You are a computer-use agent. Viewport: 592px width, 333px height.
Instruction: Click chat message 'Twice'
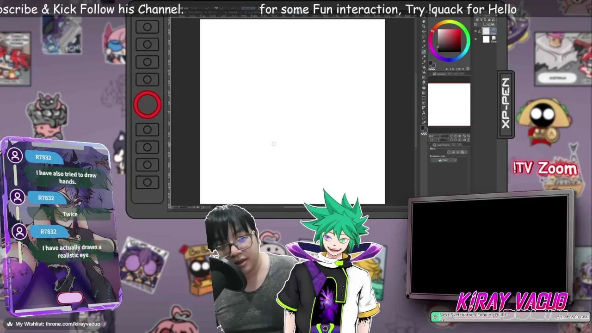pos(70,214)
